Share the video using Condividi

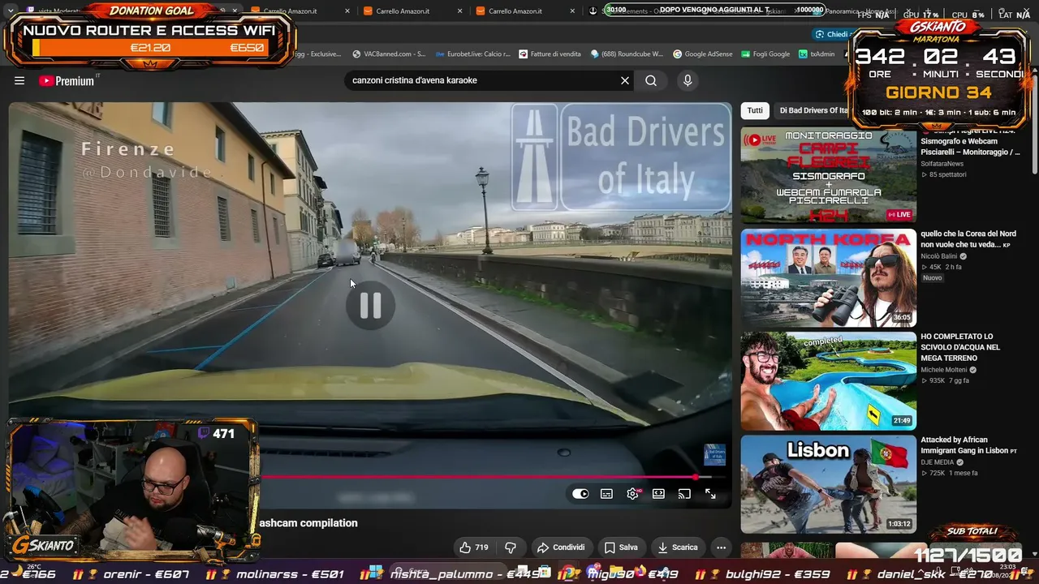pos(561,547)
